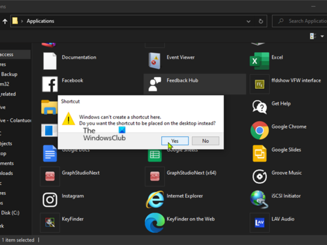
Task: Select the Facebook app icon
Action: click(50, 84)
